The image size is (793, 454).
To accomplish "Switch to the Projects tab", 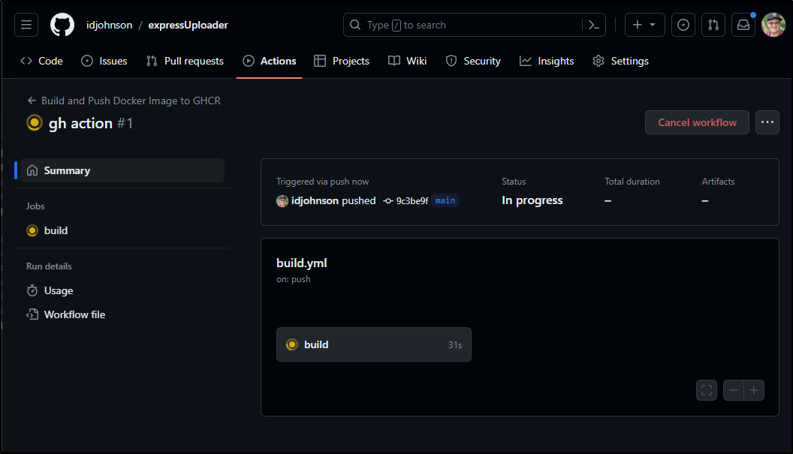I will click(x=342, y=62).
